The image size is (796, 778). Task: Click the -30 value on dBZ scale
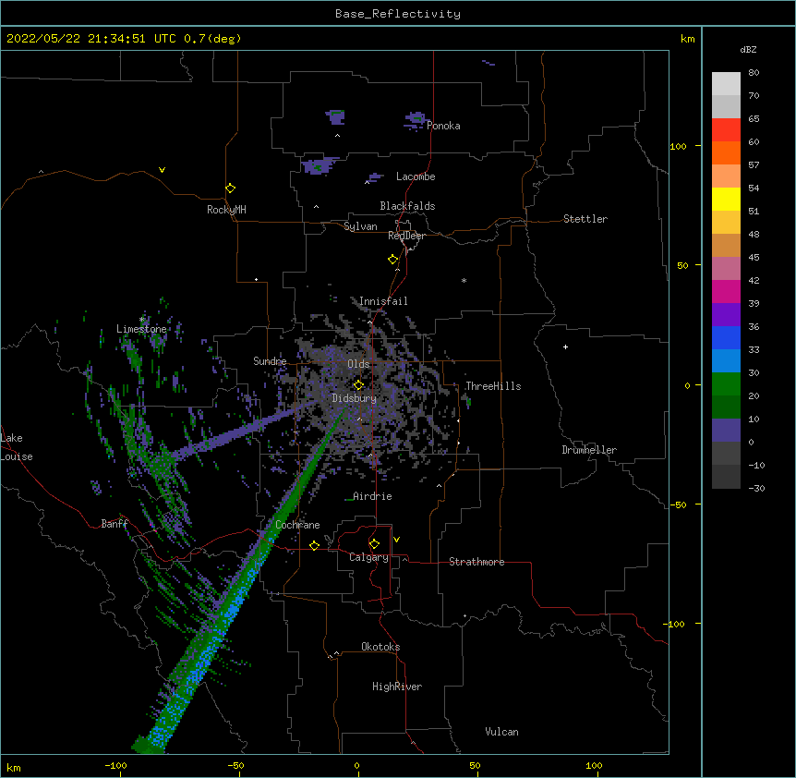tap(756, 488)
